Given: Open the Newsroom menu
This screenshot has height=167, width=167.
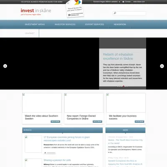Looking at the screenshot, I should point(120,24).
